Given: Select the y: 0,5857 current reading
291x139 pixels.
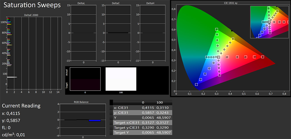Looking at the screenshot, I should (x=11, y=121).
